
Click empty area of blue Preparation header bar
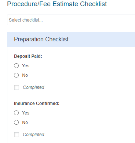(x=102, y=39)
